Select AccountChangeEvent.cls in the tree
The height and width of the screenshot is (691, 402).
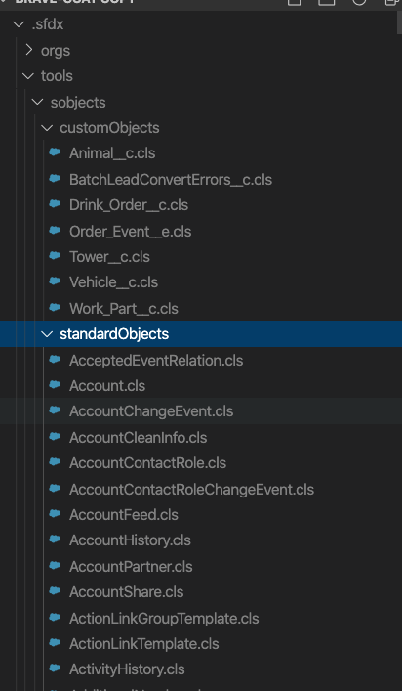click(201, 411)
